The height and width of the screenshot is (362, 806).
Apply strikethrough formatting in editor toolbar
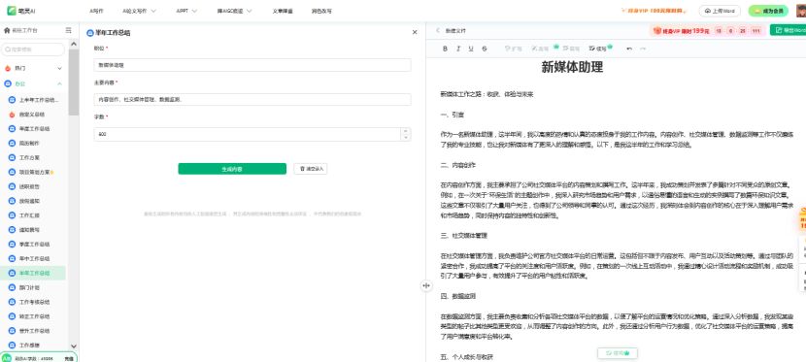[x=485, y=49]
